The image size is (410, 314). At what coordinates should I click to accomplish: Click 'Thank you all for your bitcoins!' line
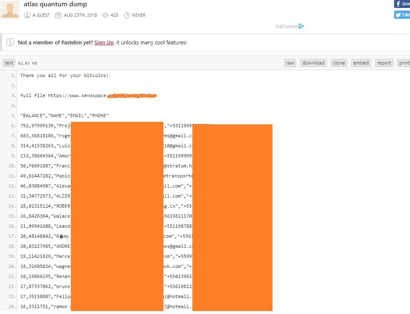pyautogui.click(x=64, y=75)
